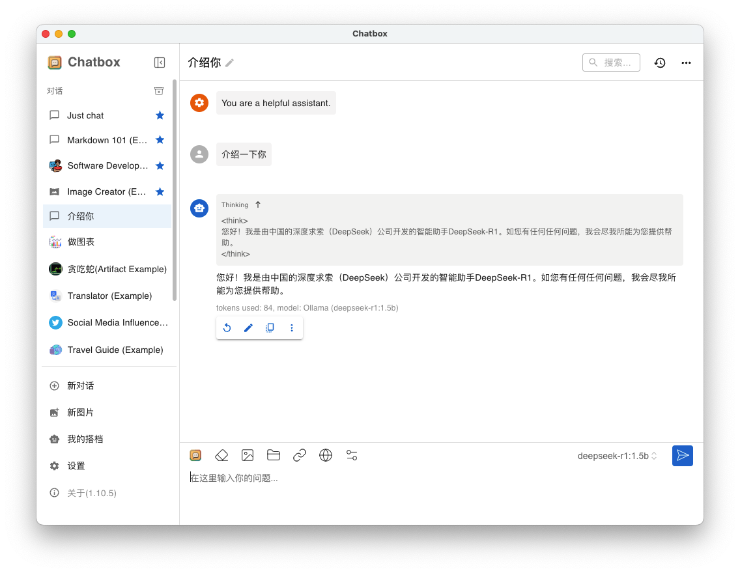Click the tokens used: 84 info line
The height and width of the screenshot is (573, 740).
click(x=307, y=308)
